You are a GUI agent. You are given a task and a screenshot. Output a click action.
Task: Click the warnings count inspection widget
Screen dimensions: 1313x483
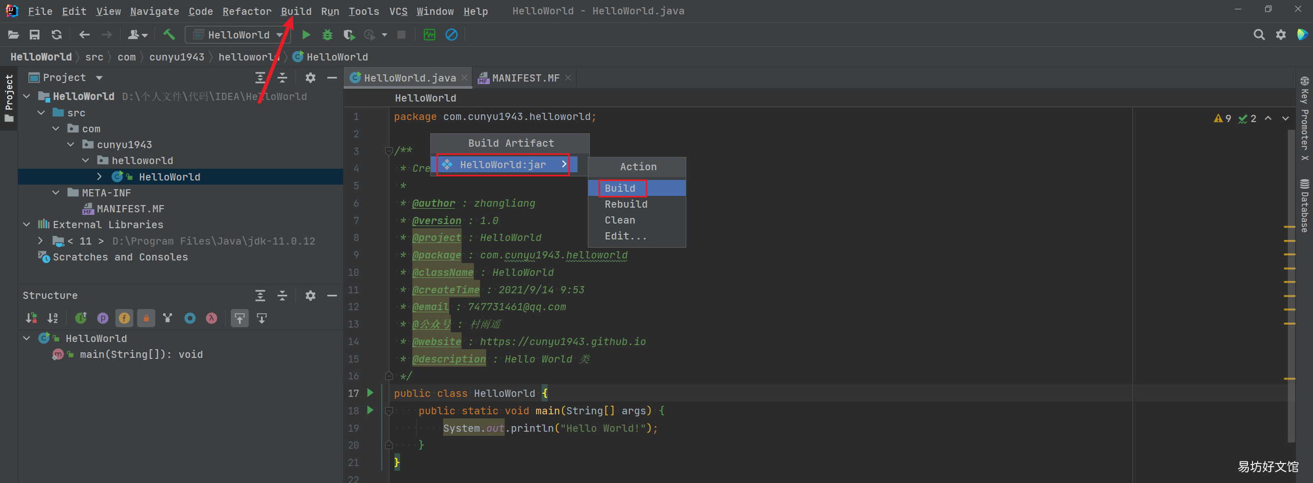[x=1222, y=118]
